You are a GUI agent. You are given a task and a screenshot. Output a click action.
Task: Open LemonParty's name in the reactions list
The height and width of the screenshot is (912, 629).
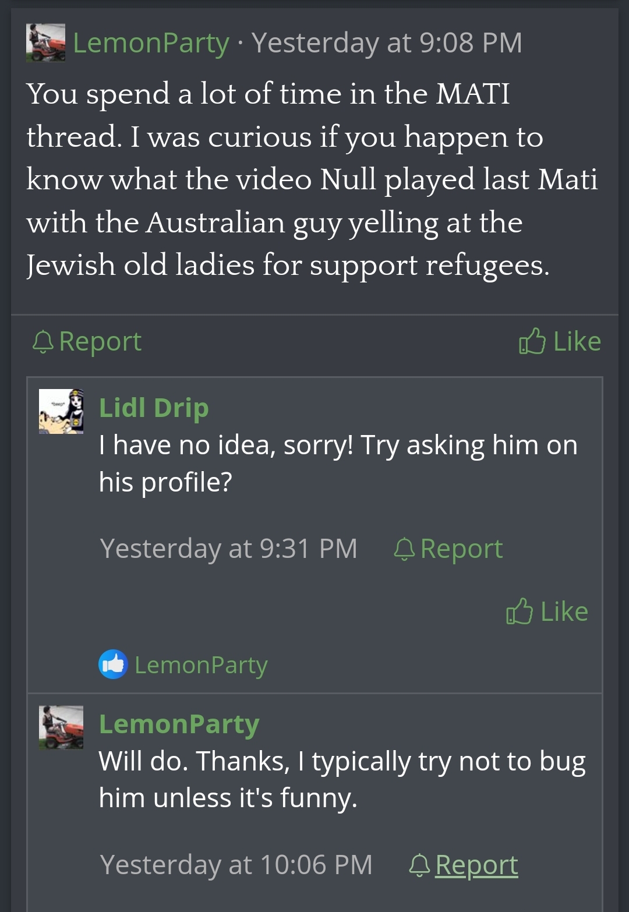[201, 665]
